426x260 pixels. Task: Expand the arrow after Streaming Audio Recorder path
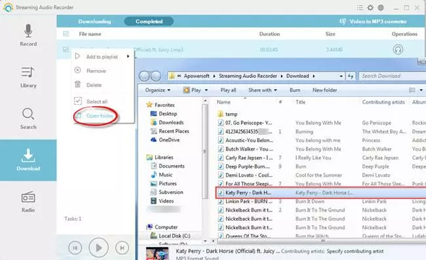[281, 76]
